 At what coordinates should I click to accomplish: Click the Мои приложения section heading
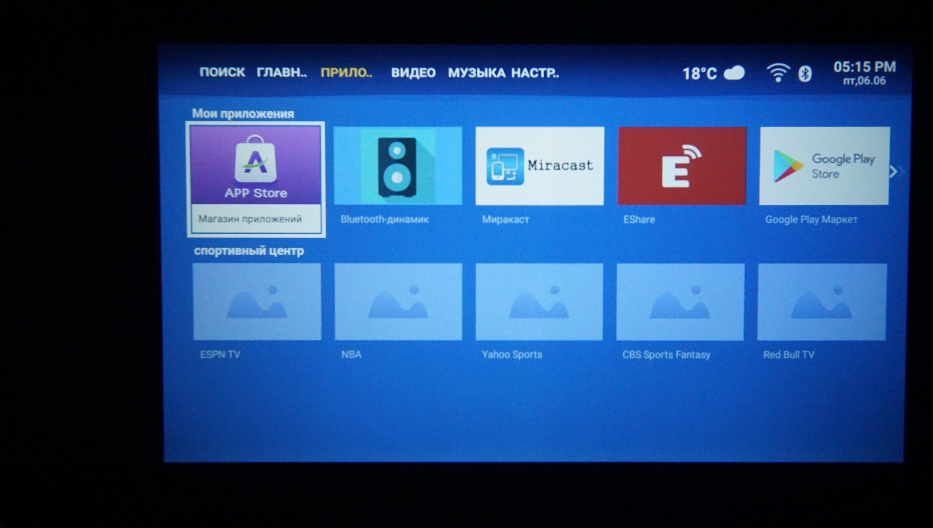pos(243,114)
